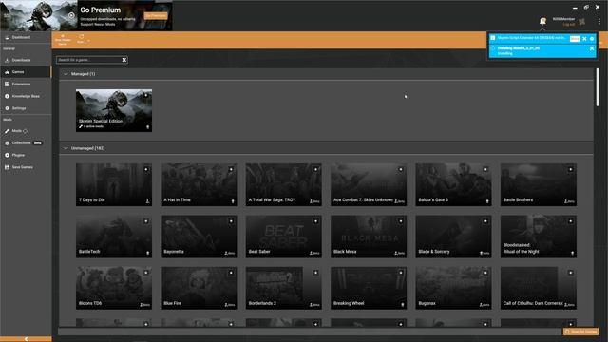Screen dimensions: 608x342
Task: Open Extensions in sidebar
Action: coord(26,85)
